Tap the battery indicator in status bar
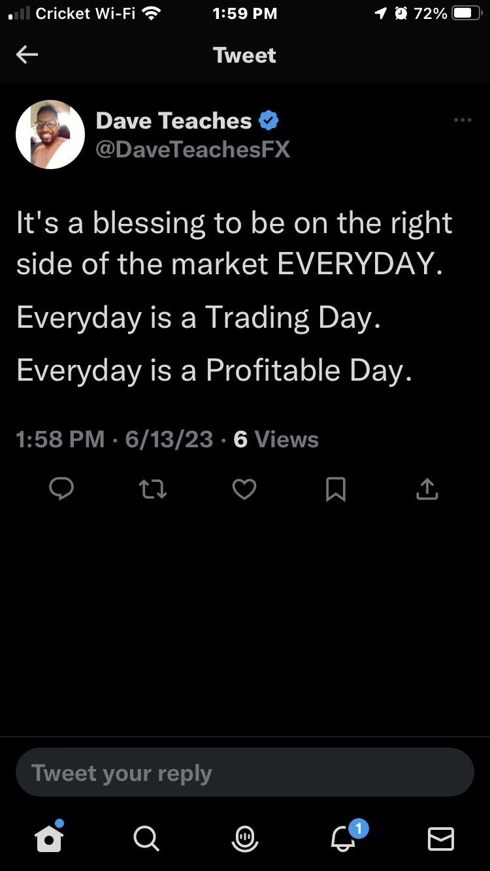The image size is (490, 871). (x=466, y=13)
